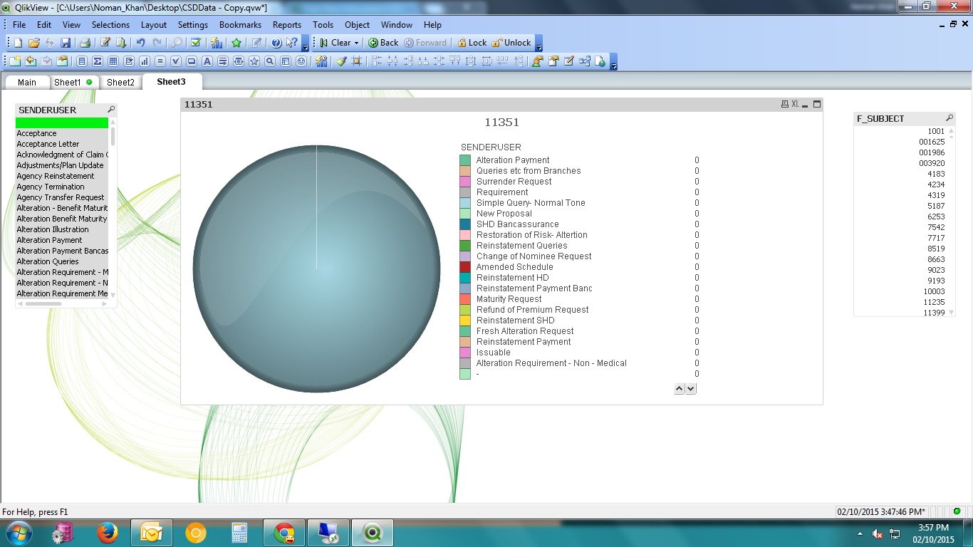Click the Undo arrow icon

tap(140, 43)
